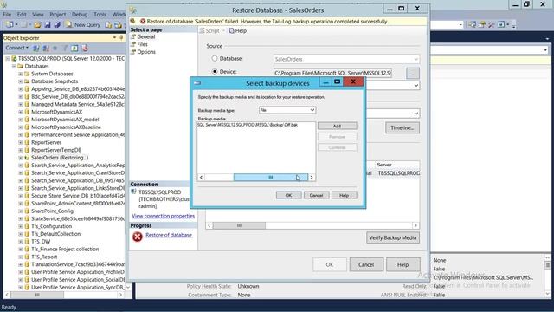Click the New Query toolbar button
Viewport: 554px width, 312px height.
click(x=83, y=25)
